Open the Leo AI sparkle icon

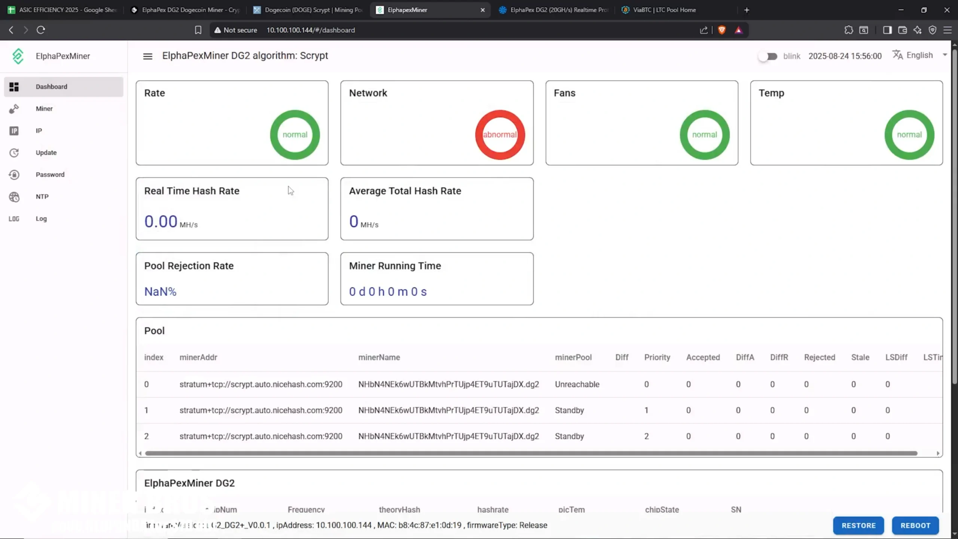[917, 30]
